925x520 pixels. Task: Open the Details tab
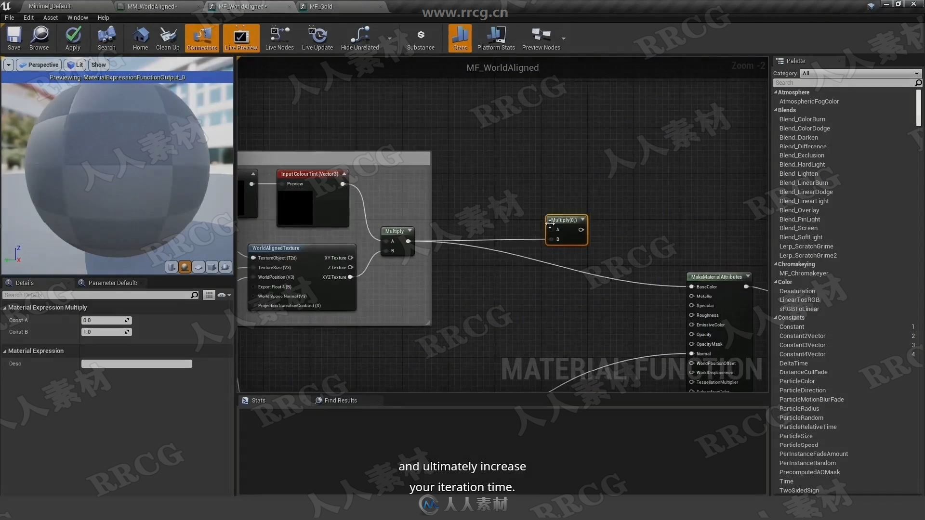(24, 283)
